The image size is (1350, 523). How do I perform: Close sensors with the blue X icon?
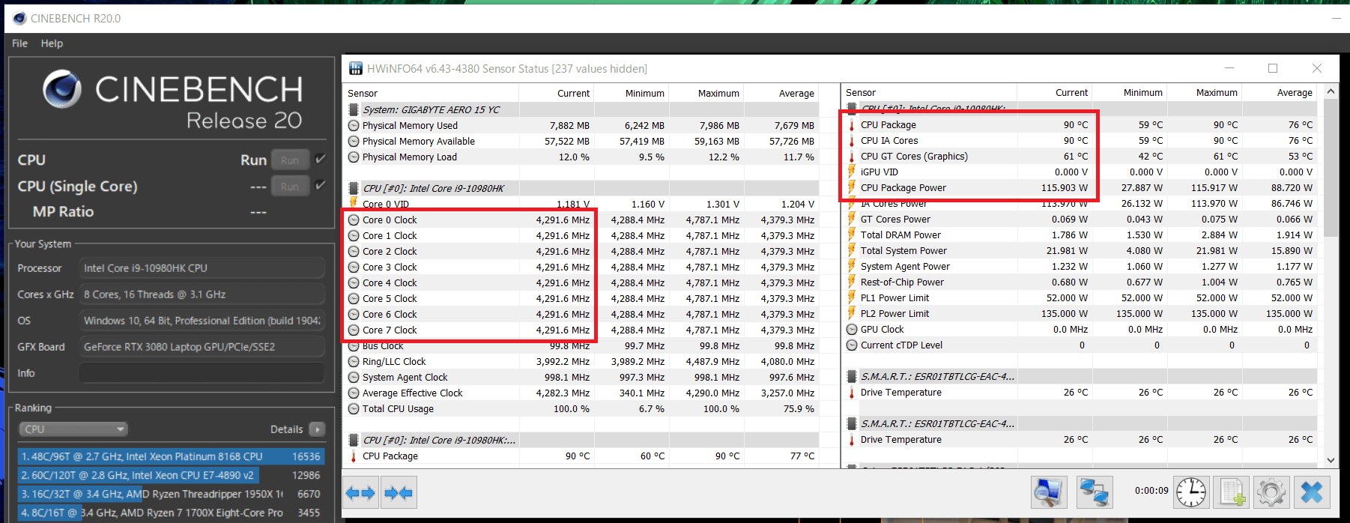click(1312, 492)
